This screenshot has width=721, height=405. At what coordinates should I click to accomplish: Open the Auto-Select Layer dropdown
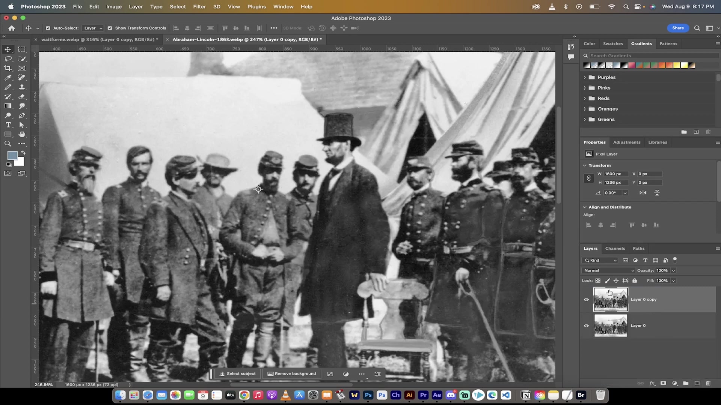tap(93, 28)
